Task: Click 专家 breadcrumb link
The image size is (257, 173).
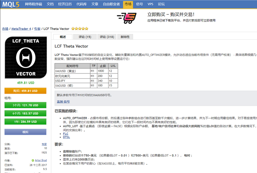Action: coord(37,29)
